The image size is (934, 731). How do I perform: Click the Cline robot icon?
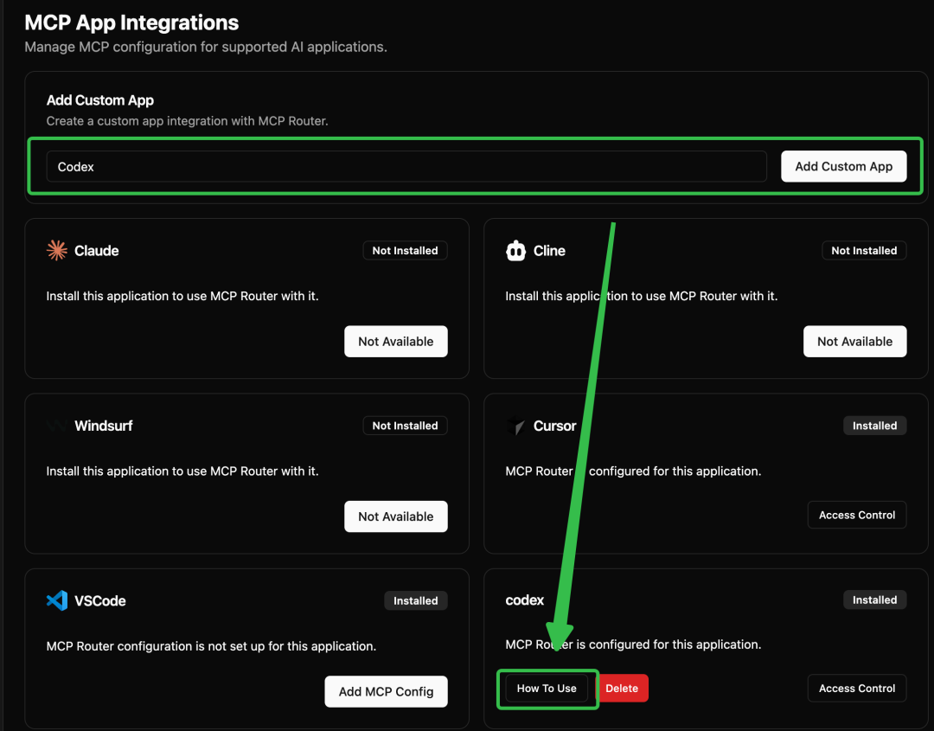(x=515, y=251)
